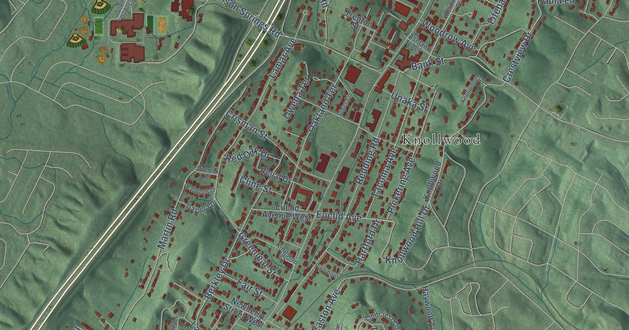
Task: Click the Greenleaf St label
Action: [x=257, y=254]
